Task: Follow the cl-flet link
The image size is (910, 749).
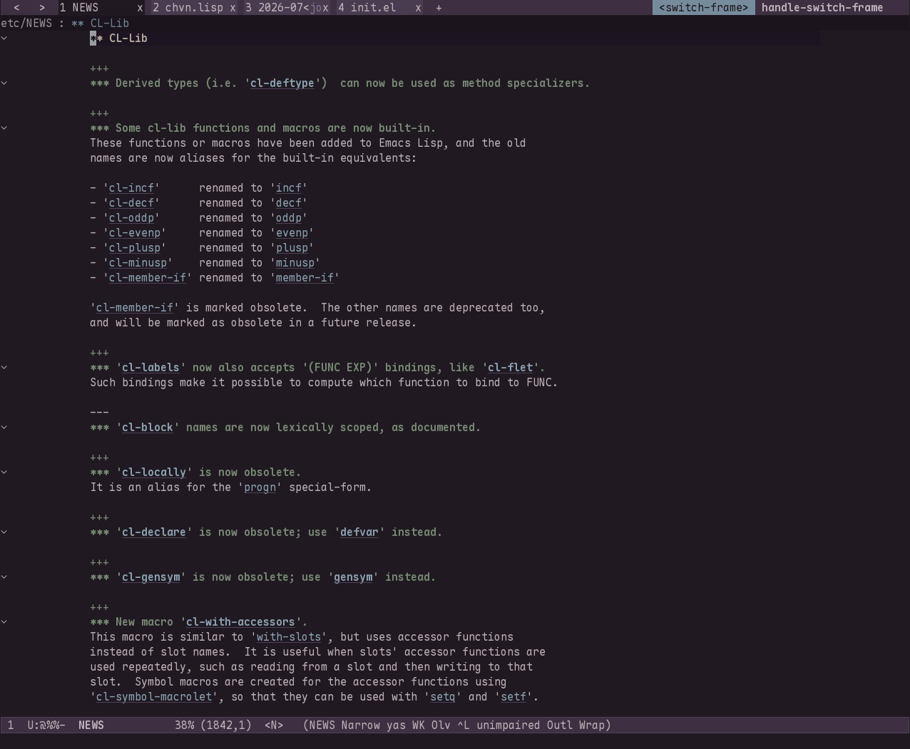Action: click(510, 368)
